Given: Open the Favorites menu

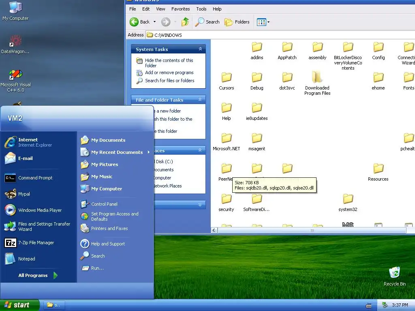Looking at the screenshot, I should point(180,9).
